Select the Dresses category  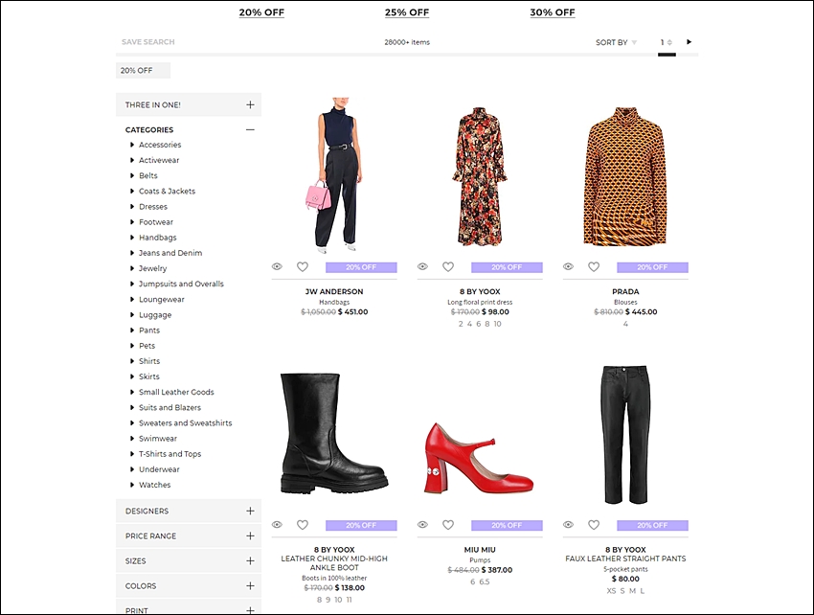[x=153, y=206]
